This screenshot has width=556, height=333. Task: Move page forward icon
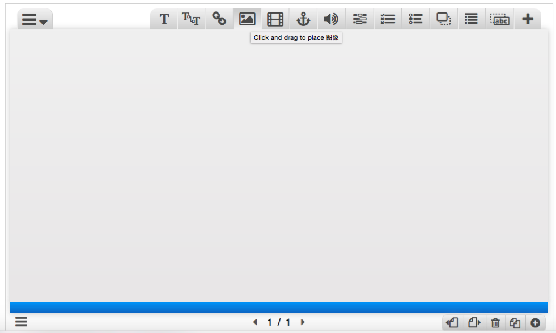(x=474, y=323)
